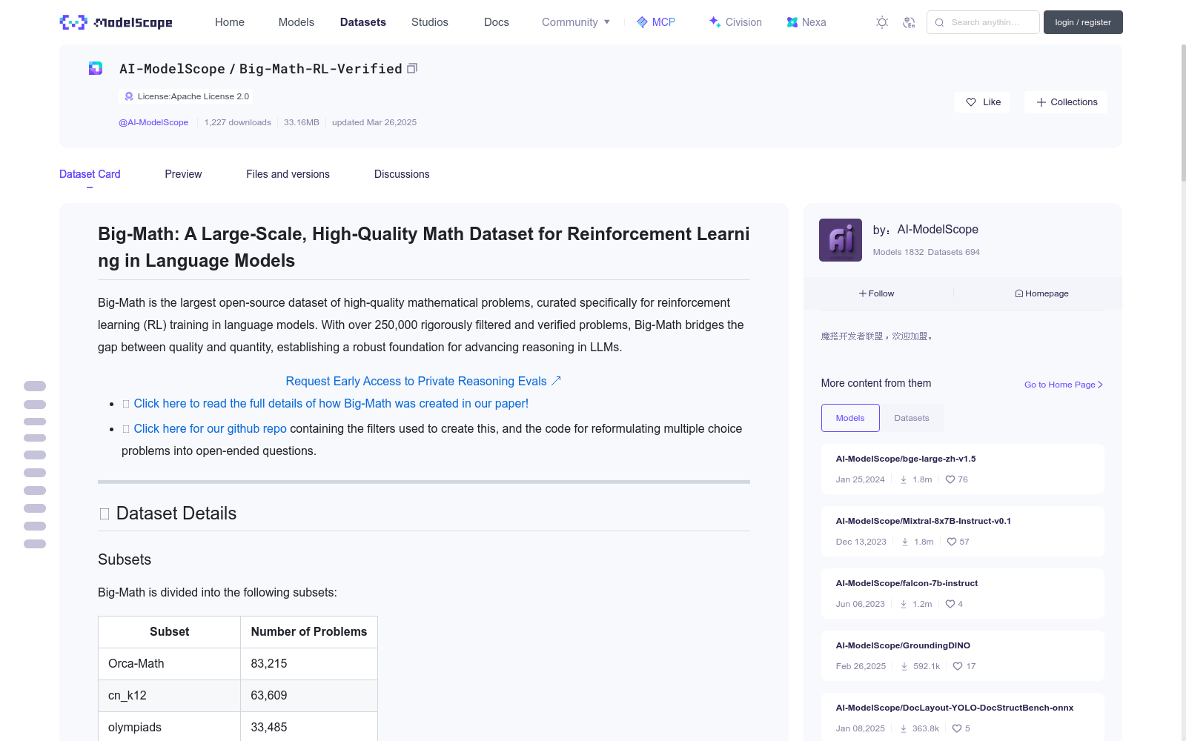Open Datasets in the top navigation
1186x741 pixels.
pyautogui.click(x=363, y=22)
